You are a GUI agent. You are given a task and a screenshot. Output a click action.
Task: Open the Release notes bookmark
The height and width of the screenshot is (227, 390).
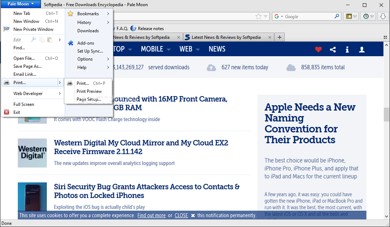click(147, 29)
